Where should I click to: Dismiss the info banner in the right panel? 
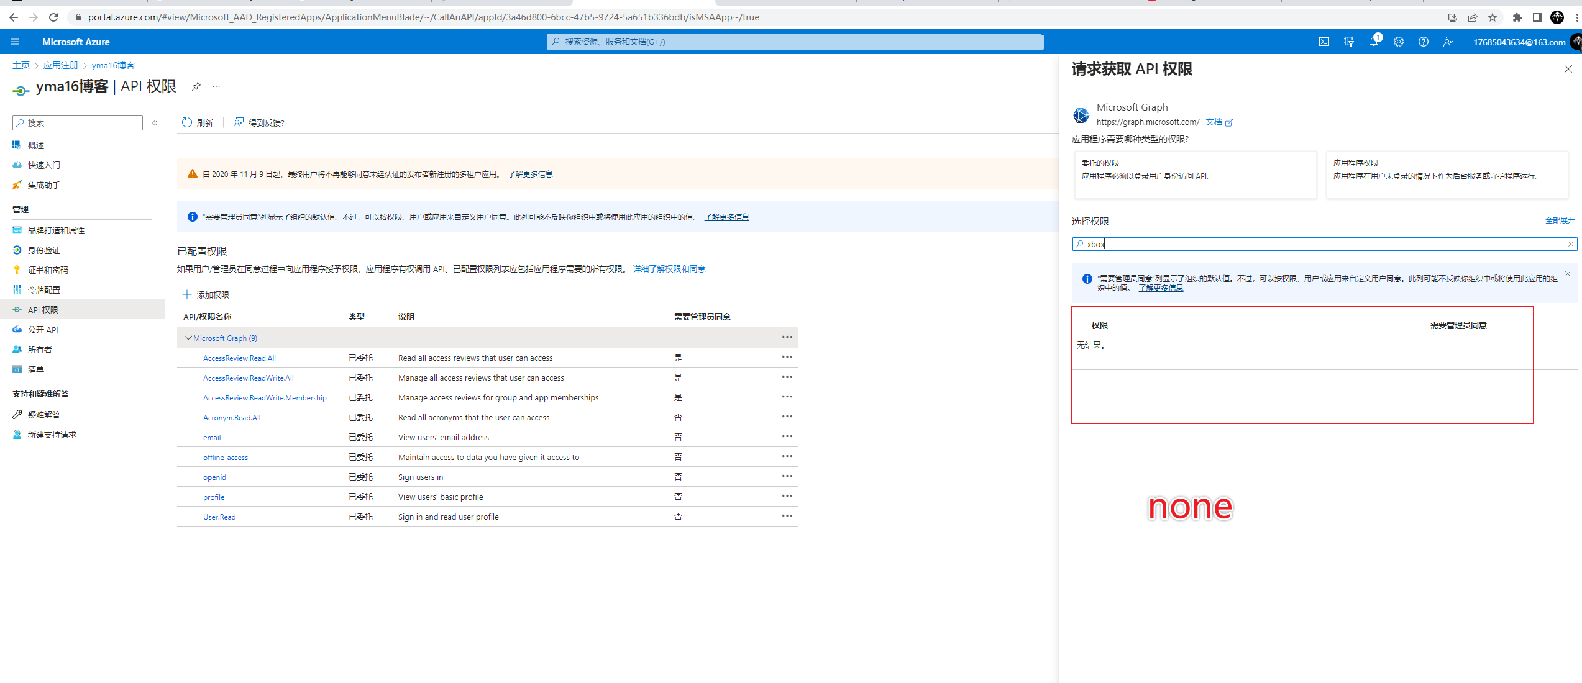click(1568, 274)
